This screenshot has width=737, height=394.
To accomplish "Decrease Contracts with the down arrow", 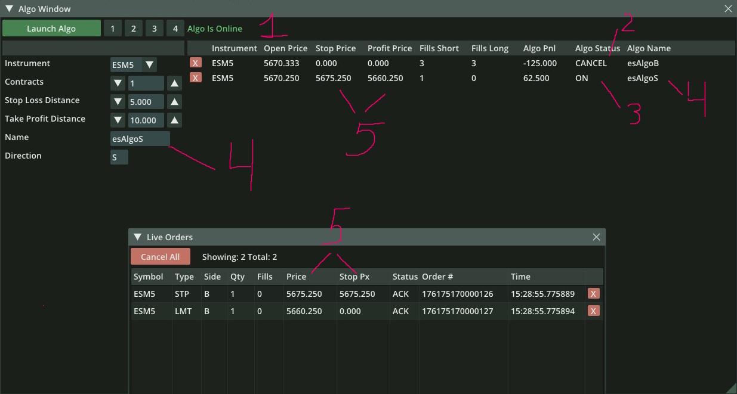I will pyautogui.click(x=118, y=83).
